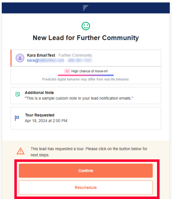Reschedule the requested tour
The image size is (172, 199).
coord(86,187)
